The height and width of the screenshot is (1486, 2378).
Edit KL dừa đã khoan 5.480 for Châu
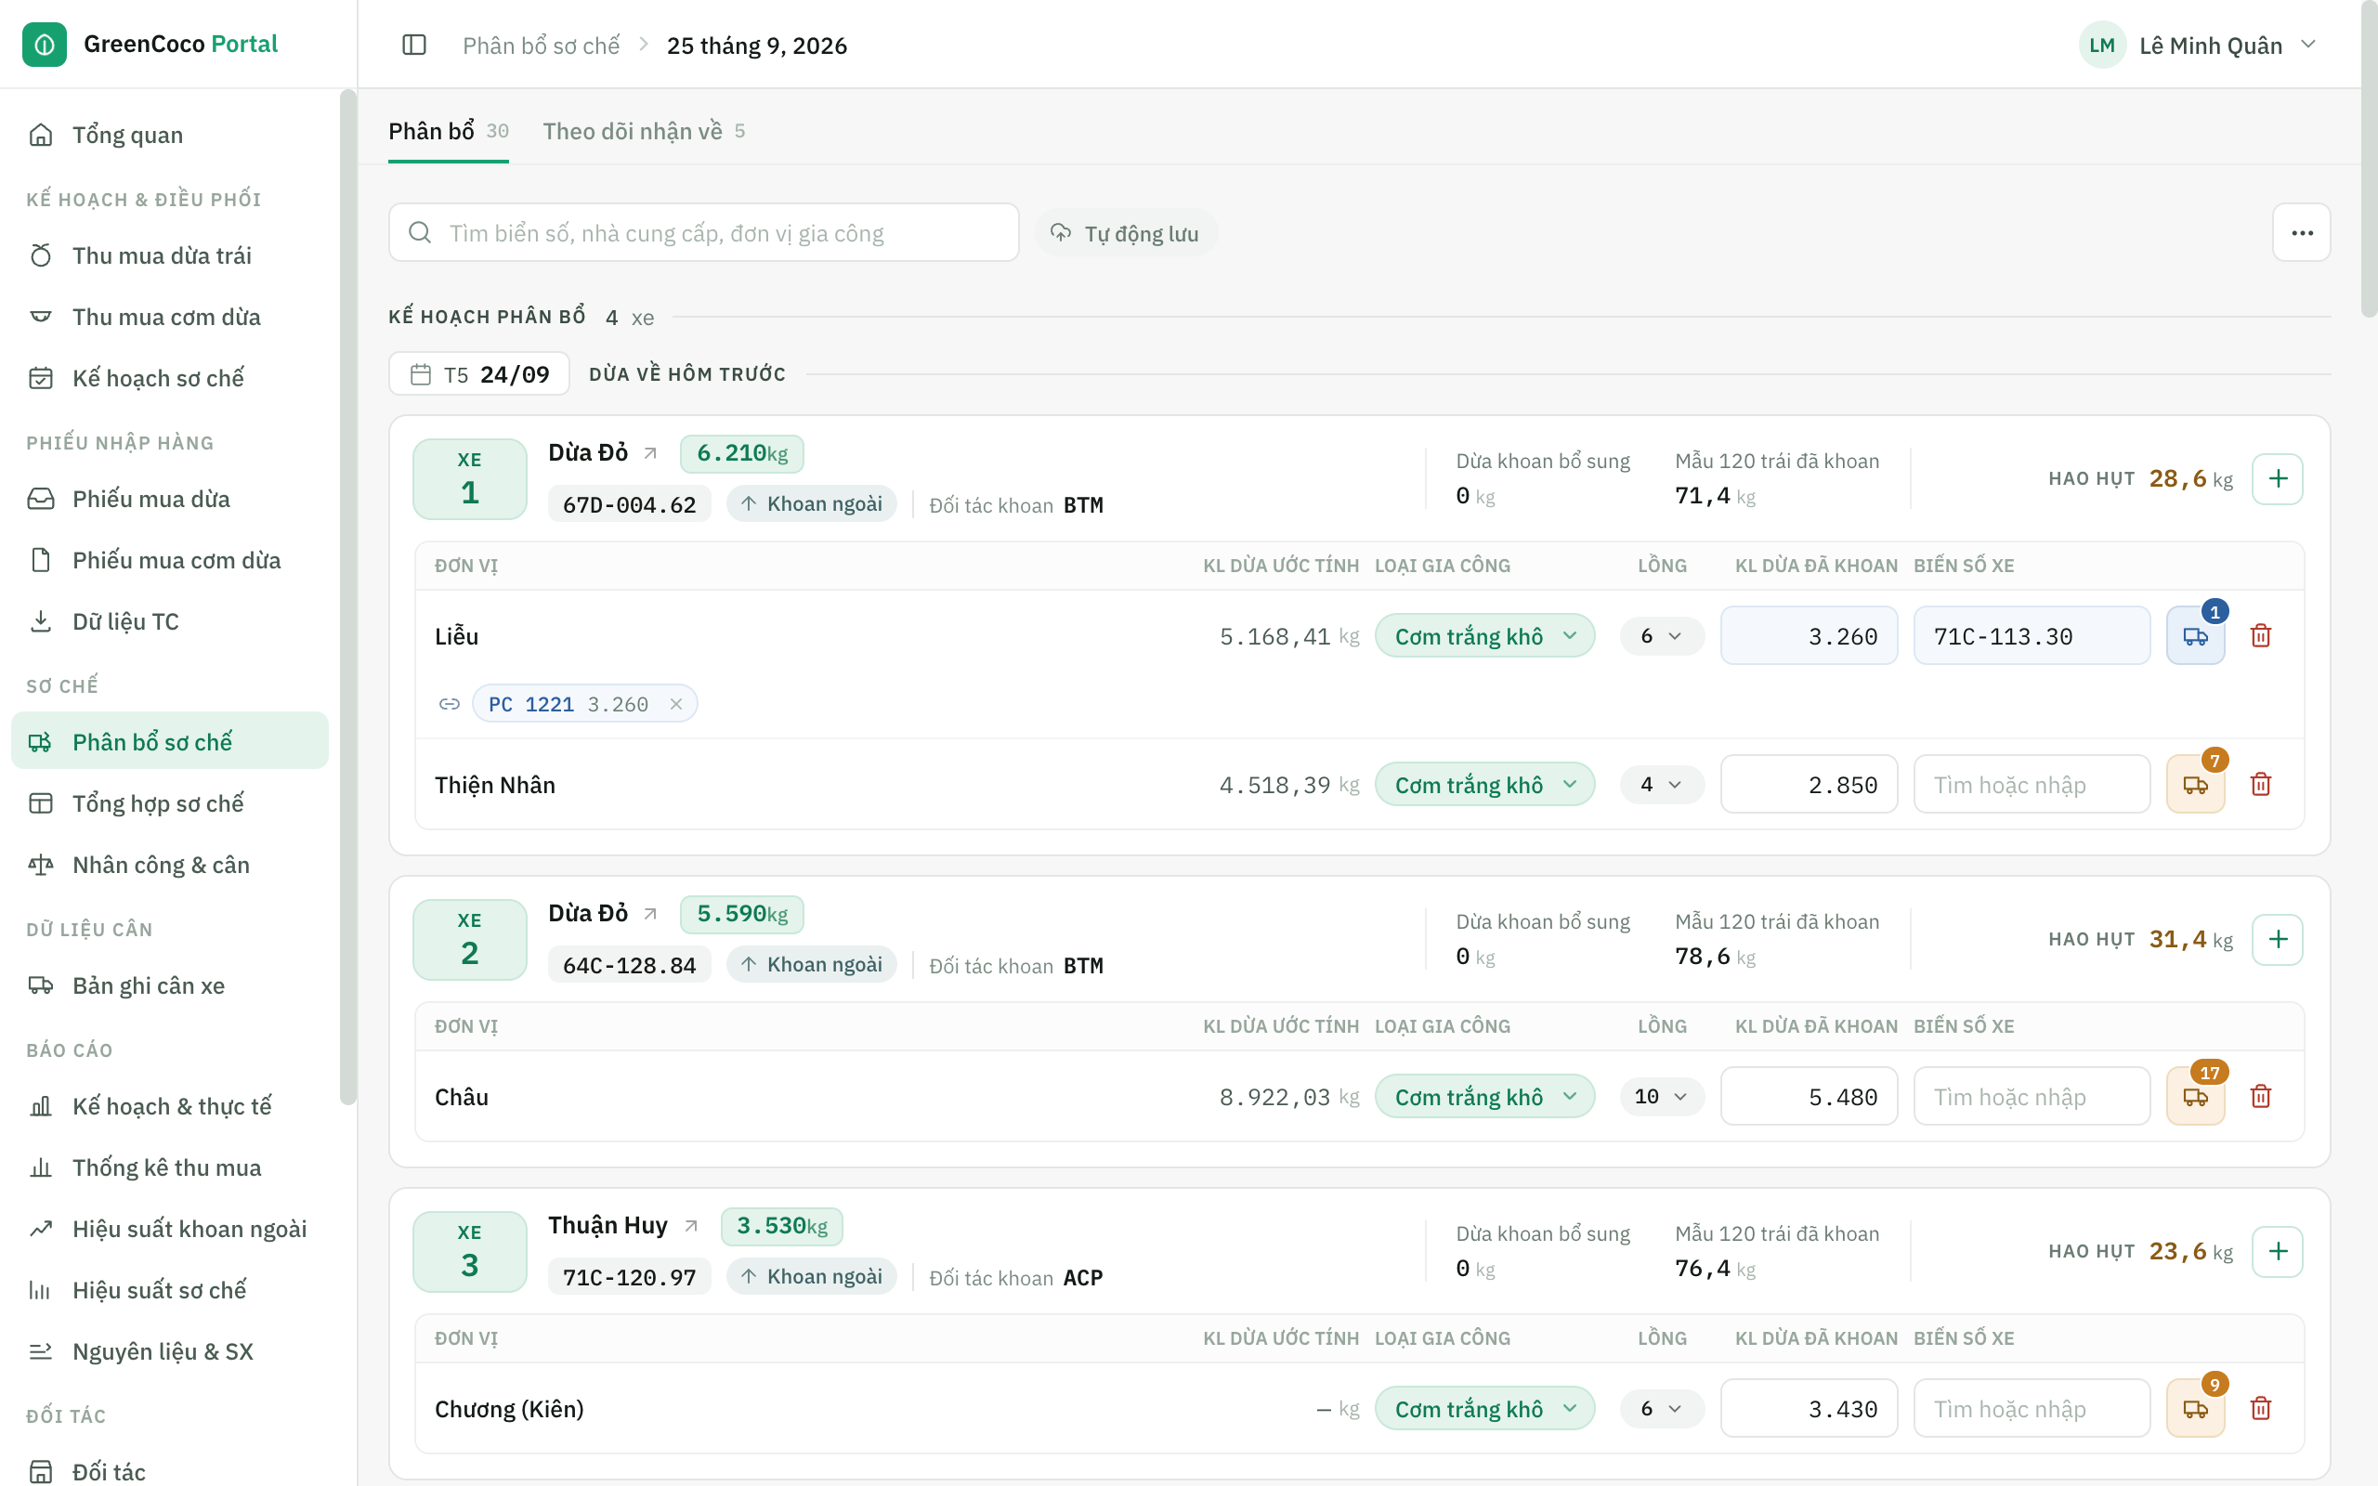coord(1808,1097)
